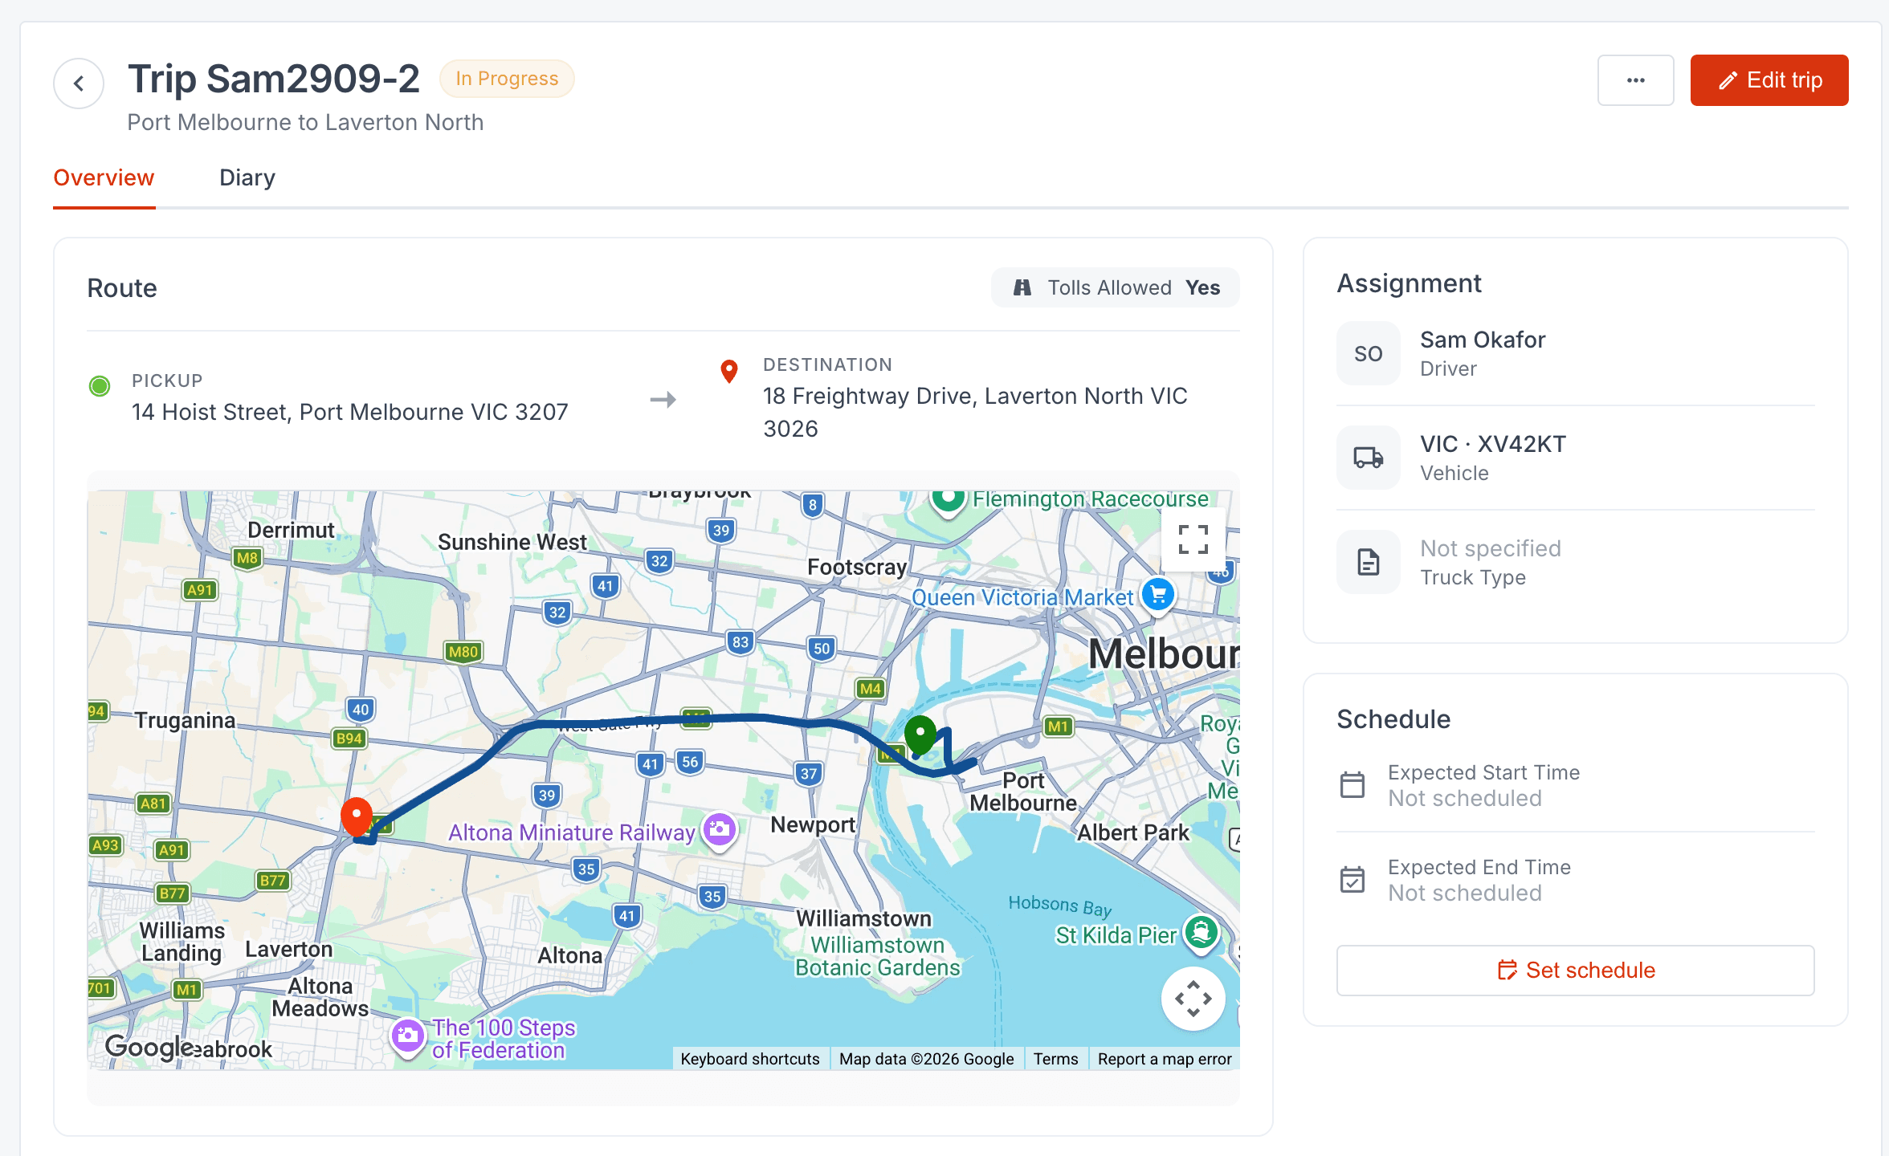Click the Port Melbourne to Laverton North subtitle
The image size is (1889, 1156).
coord(305,122)
